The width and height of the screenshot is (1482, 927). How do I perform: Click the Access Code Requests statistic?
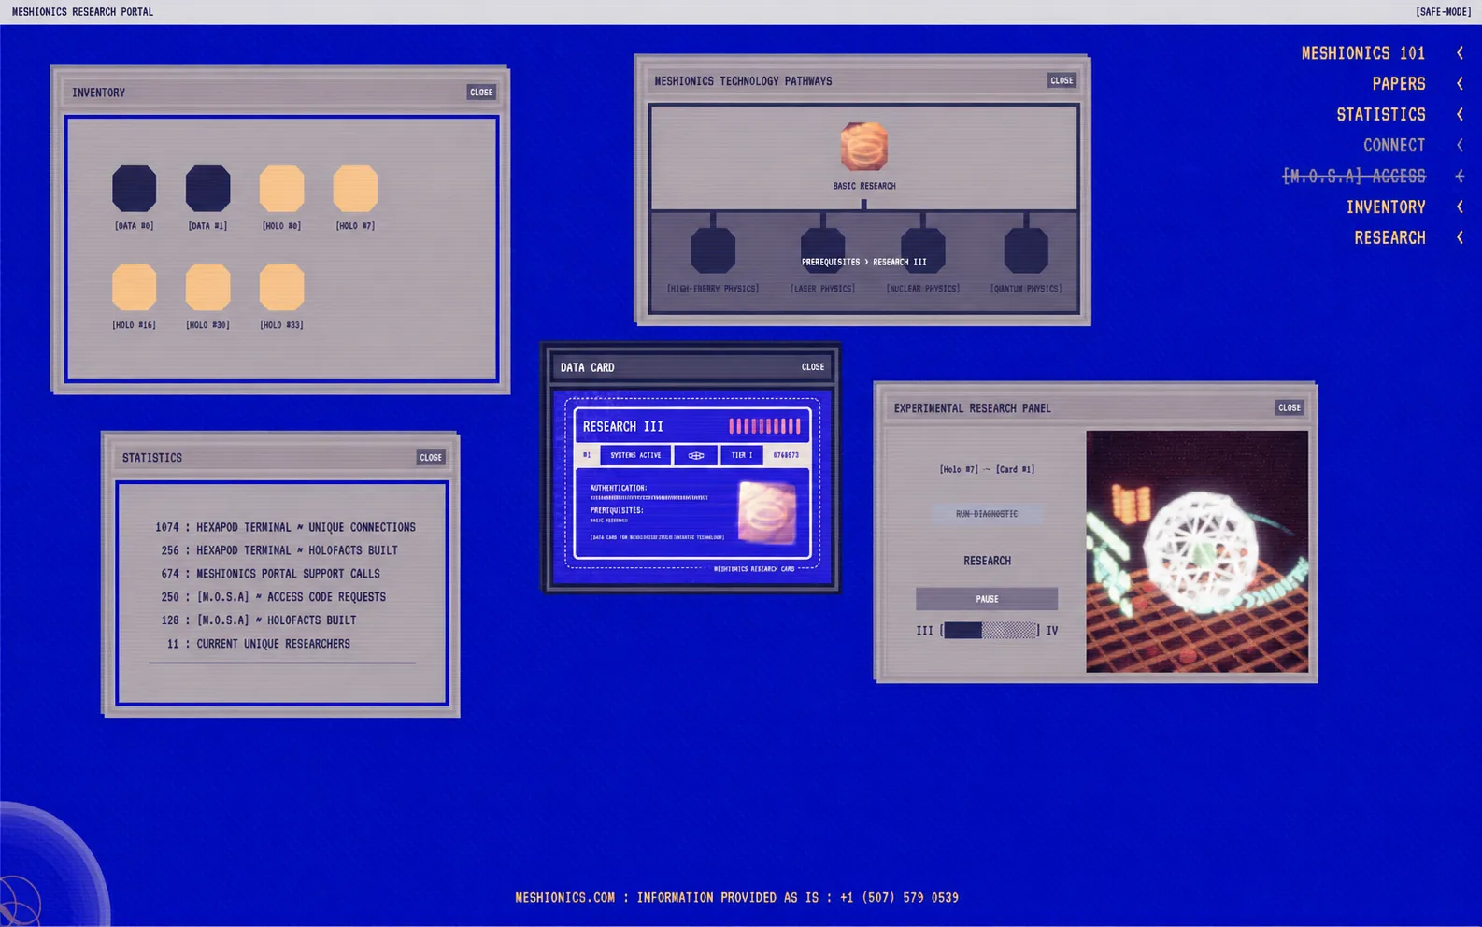tap(273, 597)
